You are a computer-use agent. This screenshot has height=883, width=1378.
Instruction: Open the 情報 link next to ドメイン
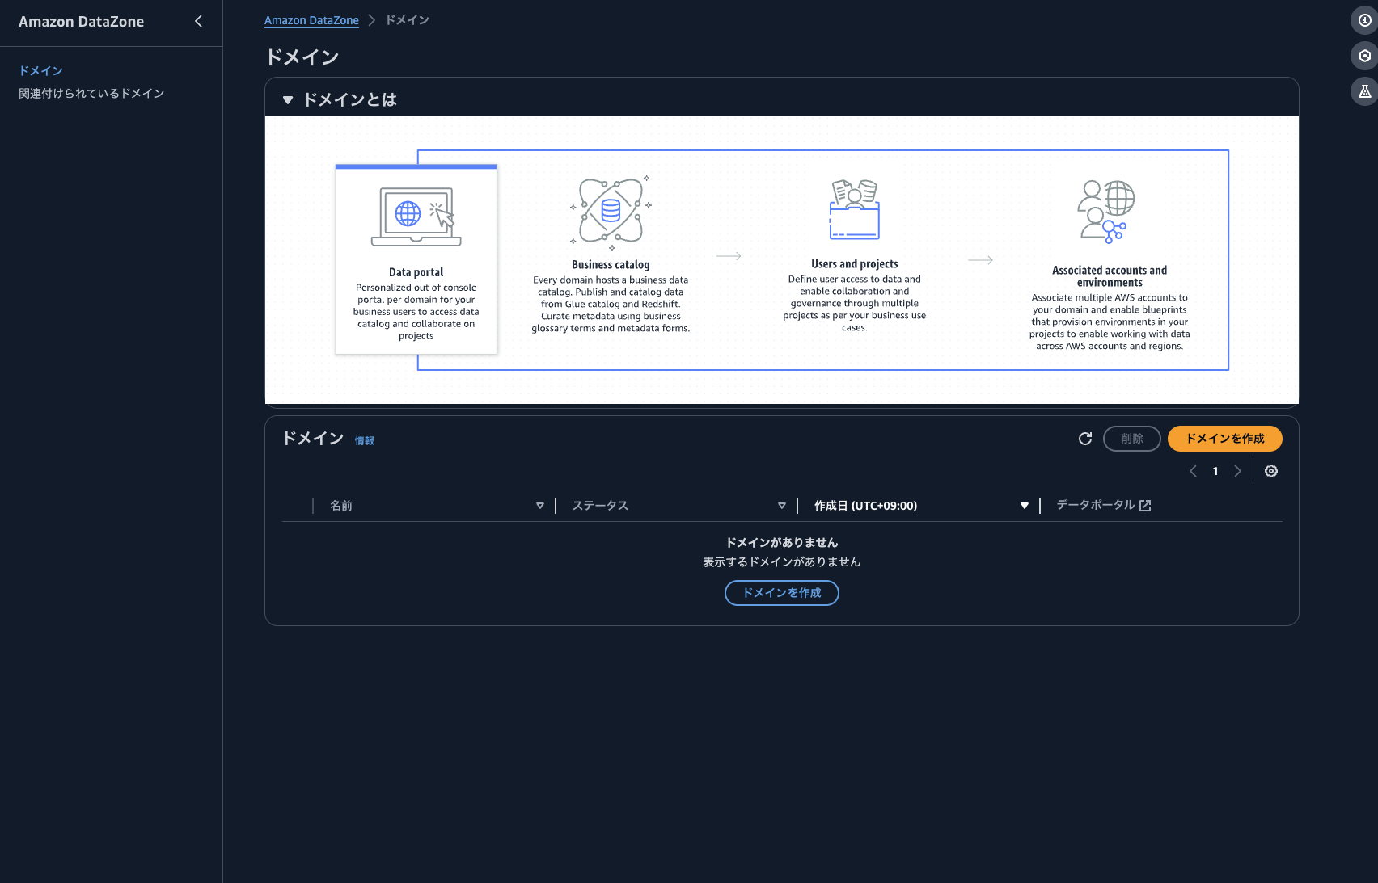(365, 440)
